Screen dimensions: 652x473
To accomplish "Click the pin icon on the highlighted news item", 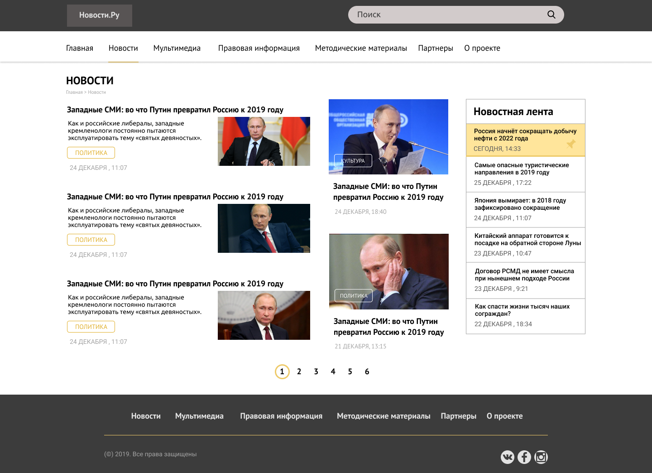I will [x=571, y=144].
